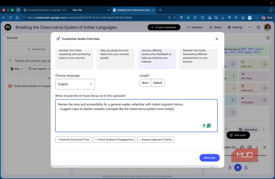
Task: Open a new browser tab with plus icon
Action: coord(160,10)
